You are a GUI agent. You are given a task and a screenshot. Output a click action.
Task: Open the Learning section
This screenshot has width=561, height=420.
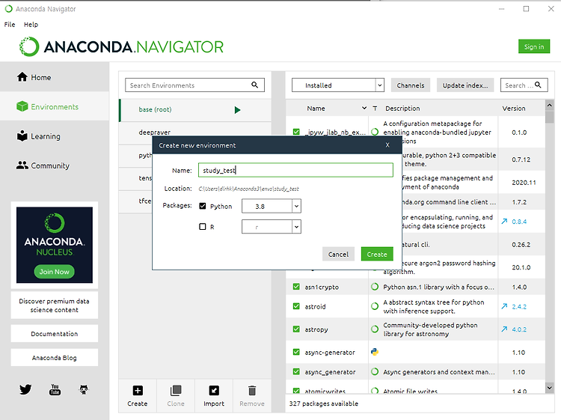point(55,136)
